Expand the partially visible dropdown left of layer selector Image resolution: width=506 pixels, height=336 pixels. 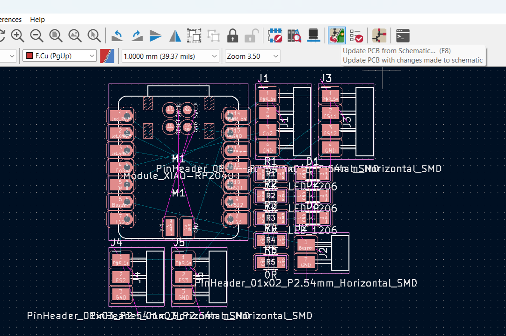click(8, 56)
